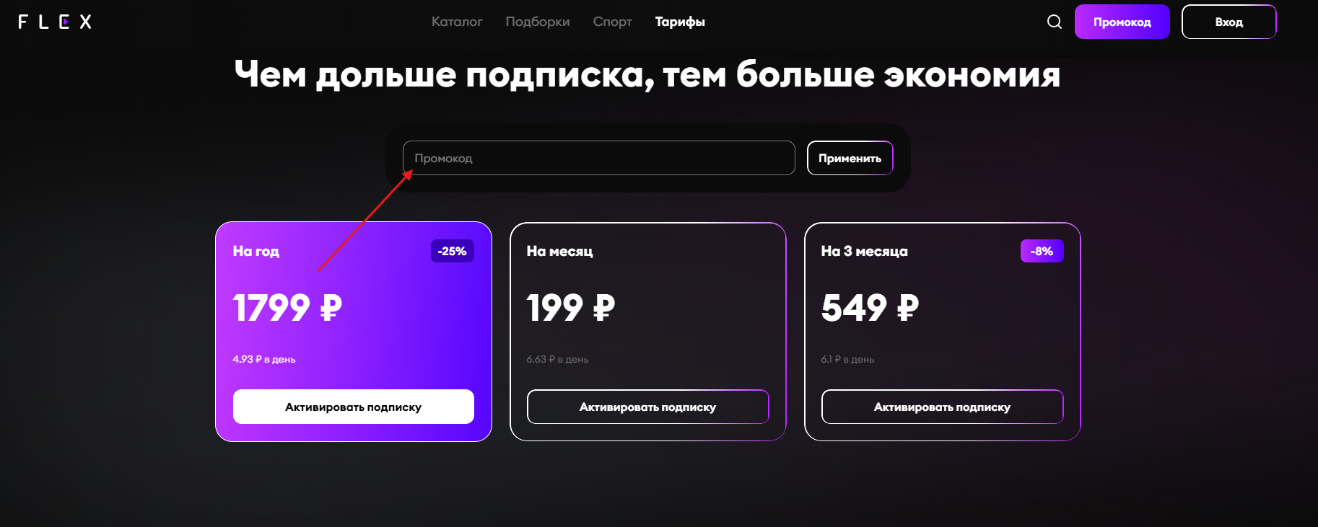This screenshot has height=527, width=1318.
Task: Open the search magnifier icon
Action: pyautogui.click(x=1055, y=22)
